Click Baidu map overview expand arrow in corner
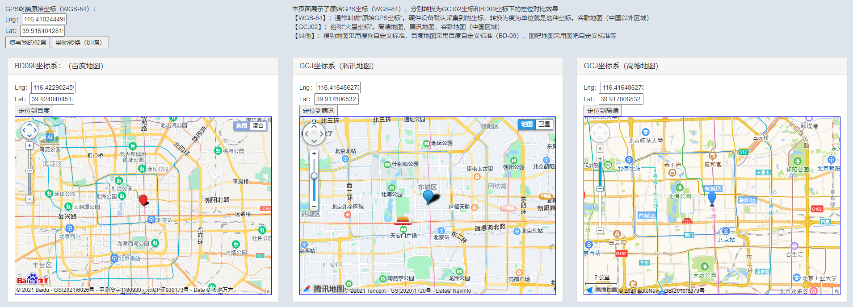This screenshot has width=853, height=307. coord(268,291)
